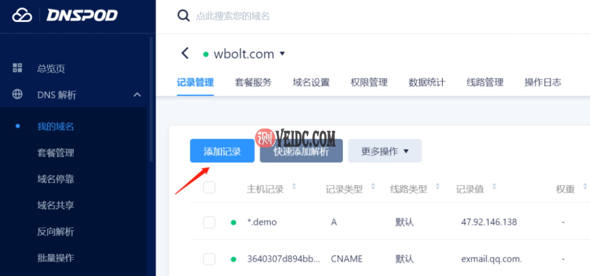Switch to the 域名设置 tab
Viewport: 590px width, 276px height.
pos(311,83)
